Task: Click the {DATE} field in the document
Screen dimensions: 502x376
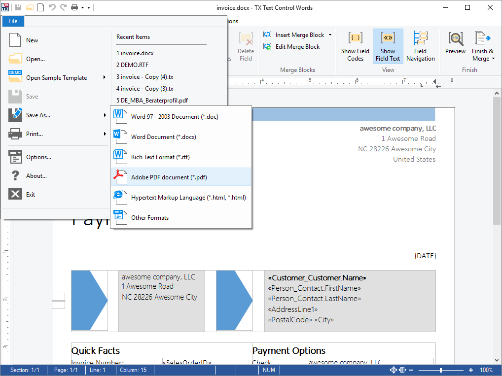Action: tap(425, 256)
